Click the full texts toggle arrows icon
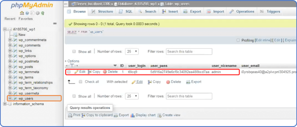The width and height of the screenshot is (297, 127). 72,66
